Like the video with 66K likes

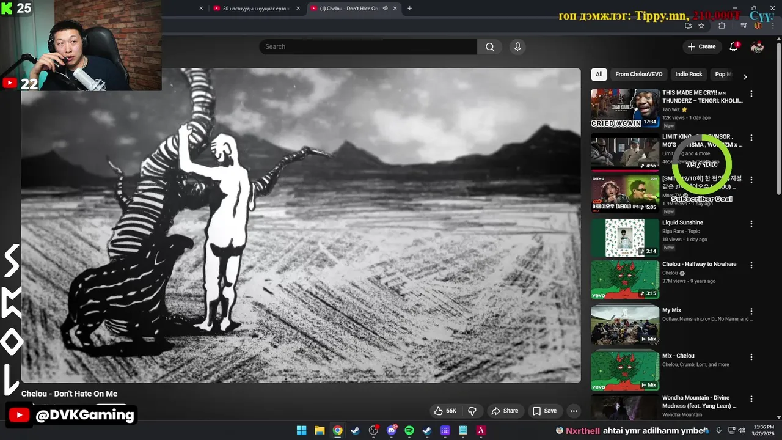[445, 411]
